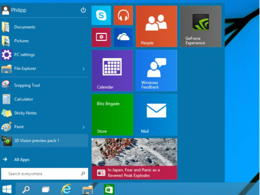Open the Skype tile
This screenshot has width=260, height=195.
tap(101, 16)
